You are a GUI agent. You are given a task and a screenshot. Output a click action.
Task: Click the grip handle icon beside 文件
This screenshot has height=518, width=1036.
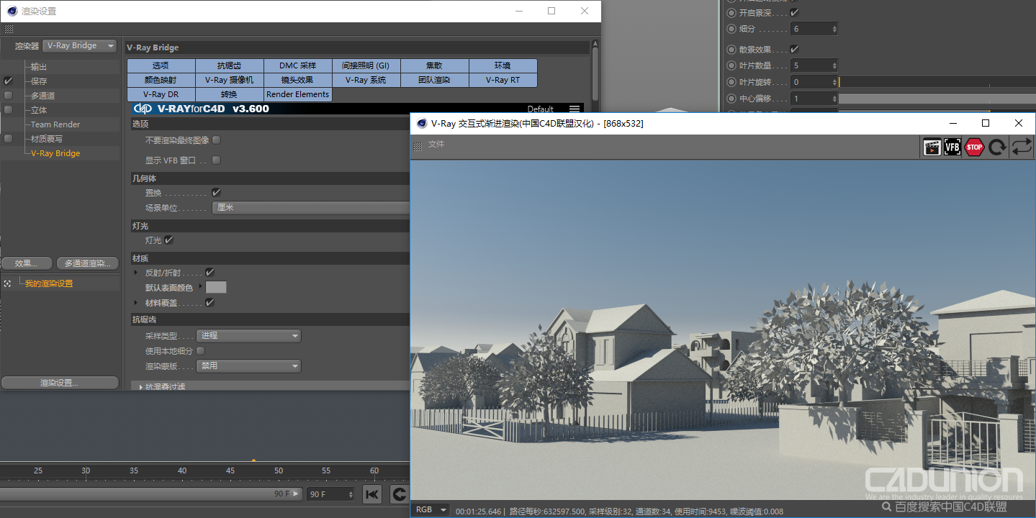click(418, 146)
